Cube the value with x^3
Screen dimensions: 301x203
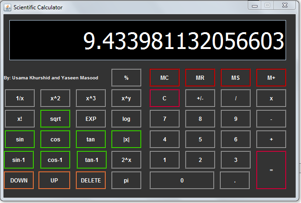[x=91, y=98]
